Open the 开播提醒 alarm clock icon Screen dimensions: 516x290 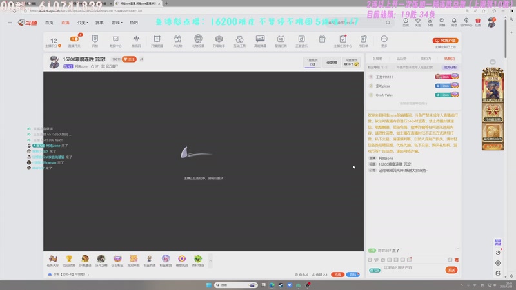pos(157,39)
